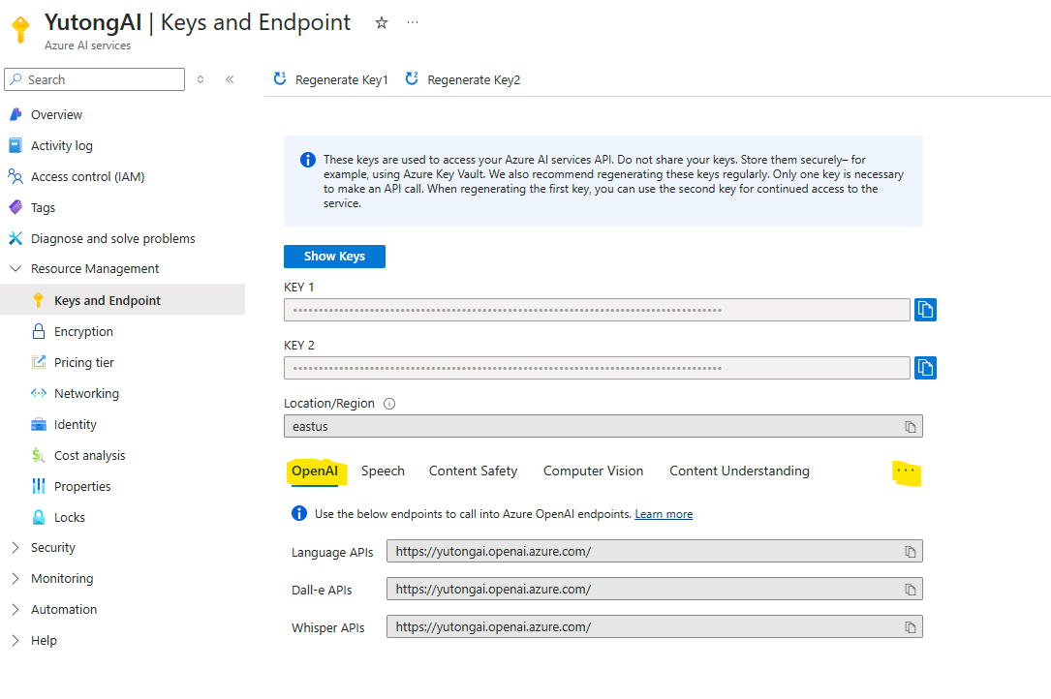Open Tags in sidebar

[x=43, y=207]
